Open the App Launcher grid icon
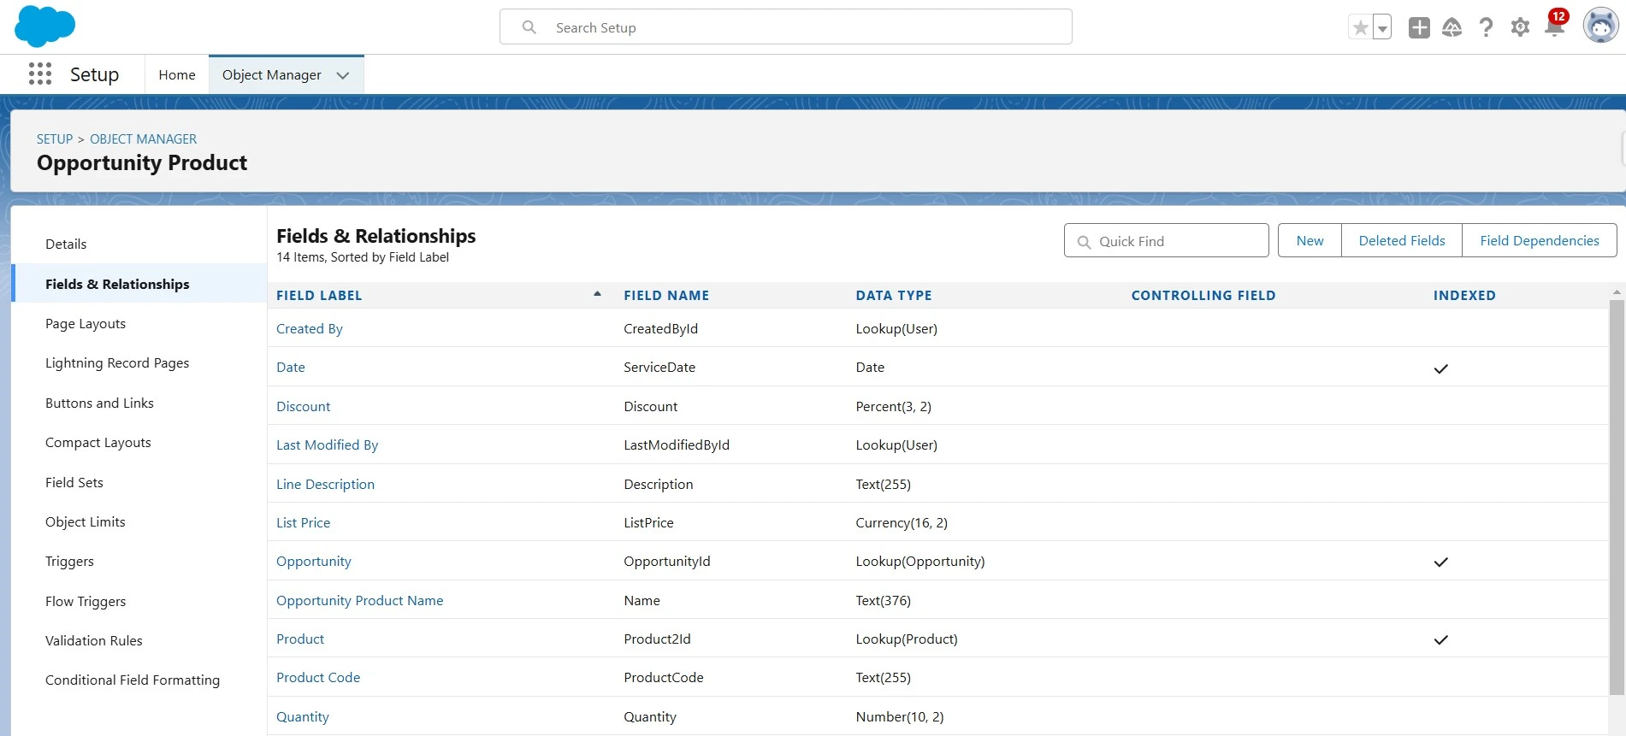 (39, 74)
